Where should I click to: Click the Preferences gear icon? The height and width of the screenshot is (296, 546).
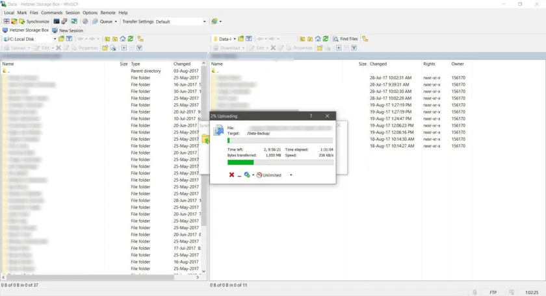click(85, 21)
